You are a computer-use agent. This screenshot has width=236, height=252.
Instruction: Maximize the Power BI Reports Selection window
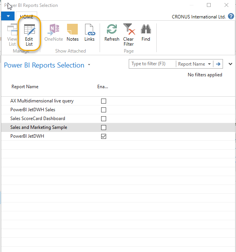[209, 5]
